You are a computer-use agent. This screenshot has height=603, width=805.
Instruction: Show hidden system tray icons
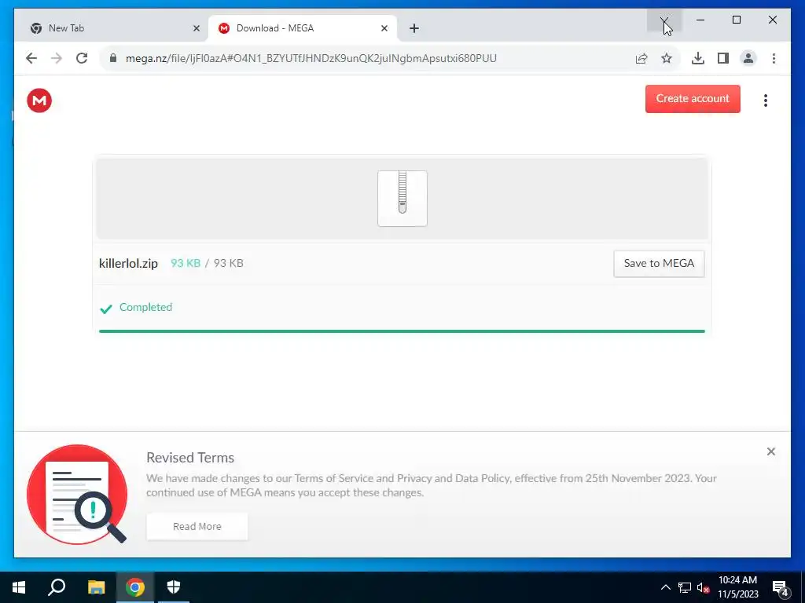(x=665, y=587)
